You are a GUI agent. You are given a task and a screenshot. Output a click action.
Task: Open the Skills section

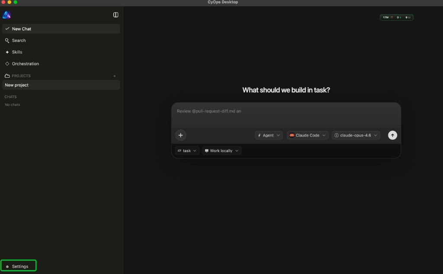click(61, 52)
